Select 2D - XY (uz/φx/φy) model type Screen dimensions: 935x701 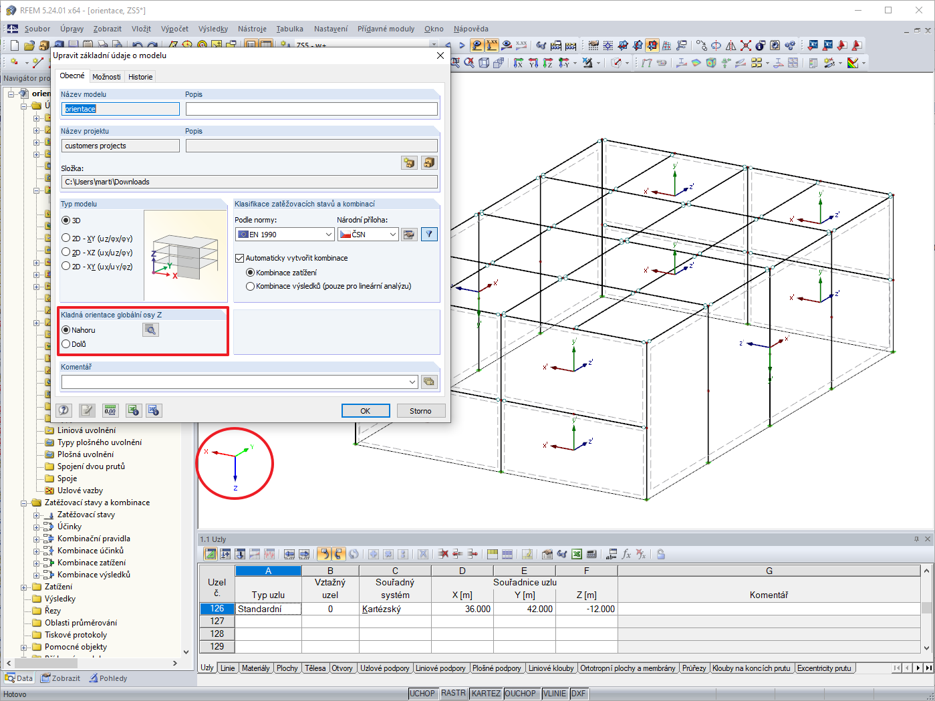click(65, 238)
